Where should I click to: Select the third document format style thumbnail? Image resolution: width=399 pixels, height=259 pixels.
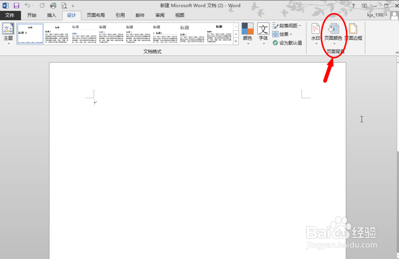(x=84, y=34)
